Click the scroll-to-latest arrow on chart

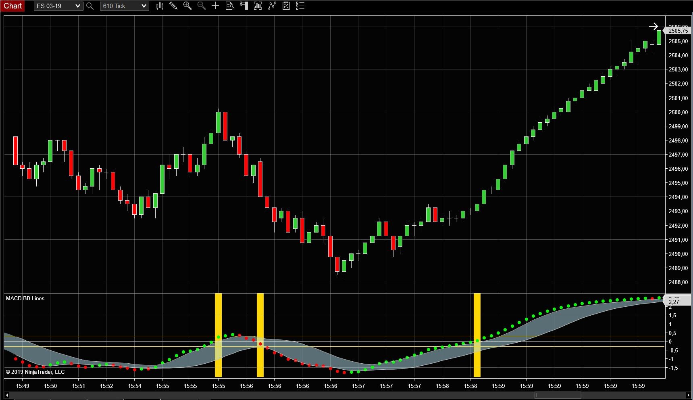(x=653, y=27)
